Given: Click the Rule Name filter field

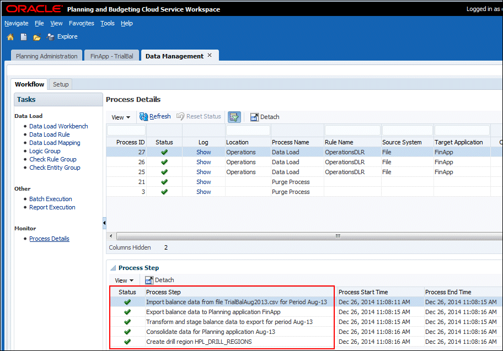Looking at the screenshot, I should point(352,131).
